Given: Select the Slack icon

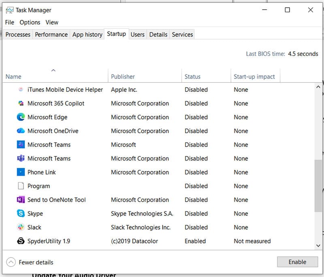Looking at the screenshot, I should 21,227.
